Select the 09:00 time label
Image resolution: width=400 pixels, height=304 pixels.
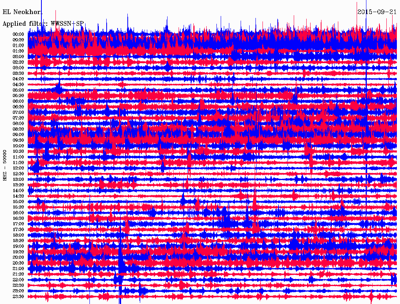(x=18, y=135)
